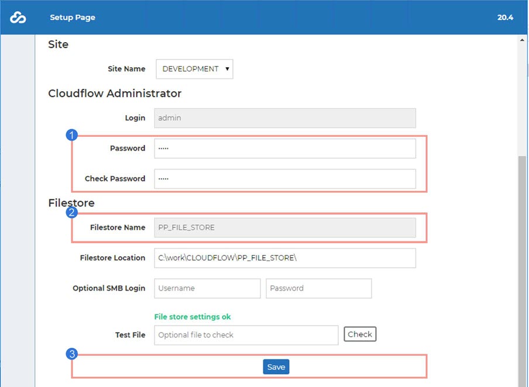Click the Optional SMB Login label
The height and width of the screenshot is (387, 529).
click(109, 288)
